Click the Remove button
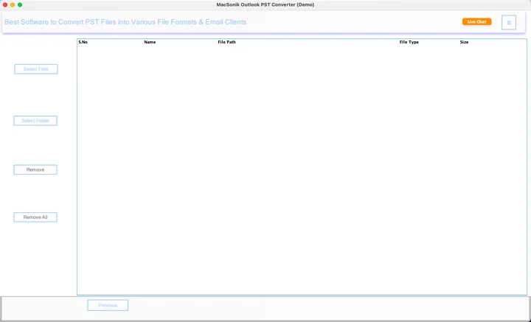This screenshot has height=322, width=531. click(x=35, y=169)
